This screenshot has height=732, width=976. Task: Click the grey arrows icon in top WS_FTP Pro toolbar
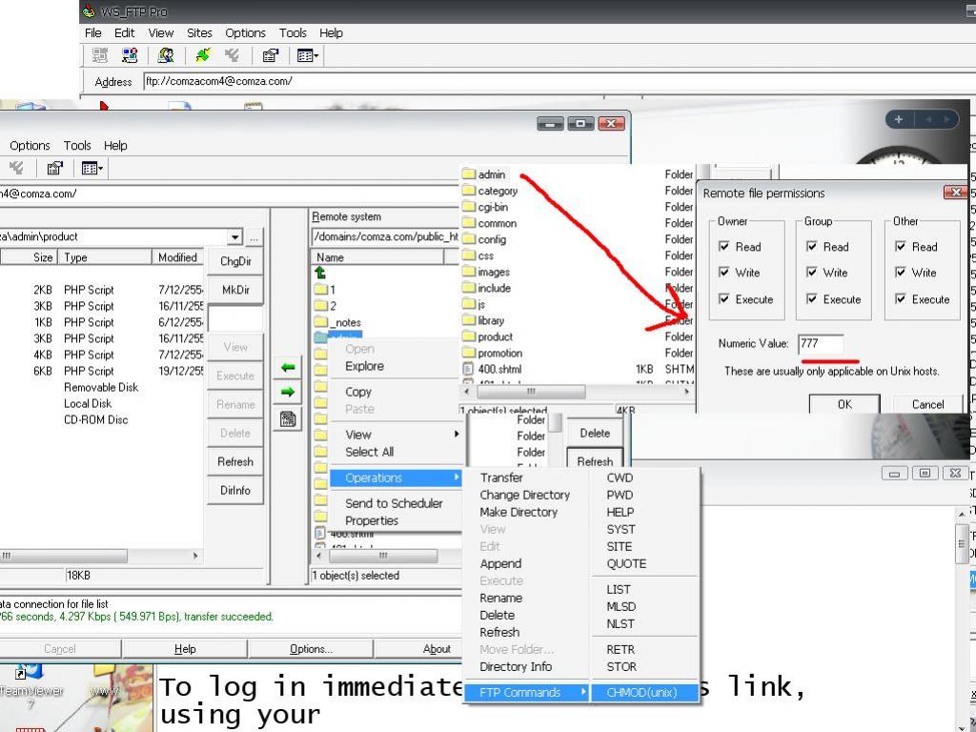pos(233,55)
